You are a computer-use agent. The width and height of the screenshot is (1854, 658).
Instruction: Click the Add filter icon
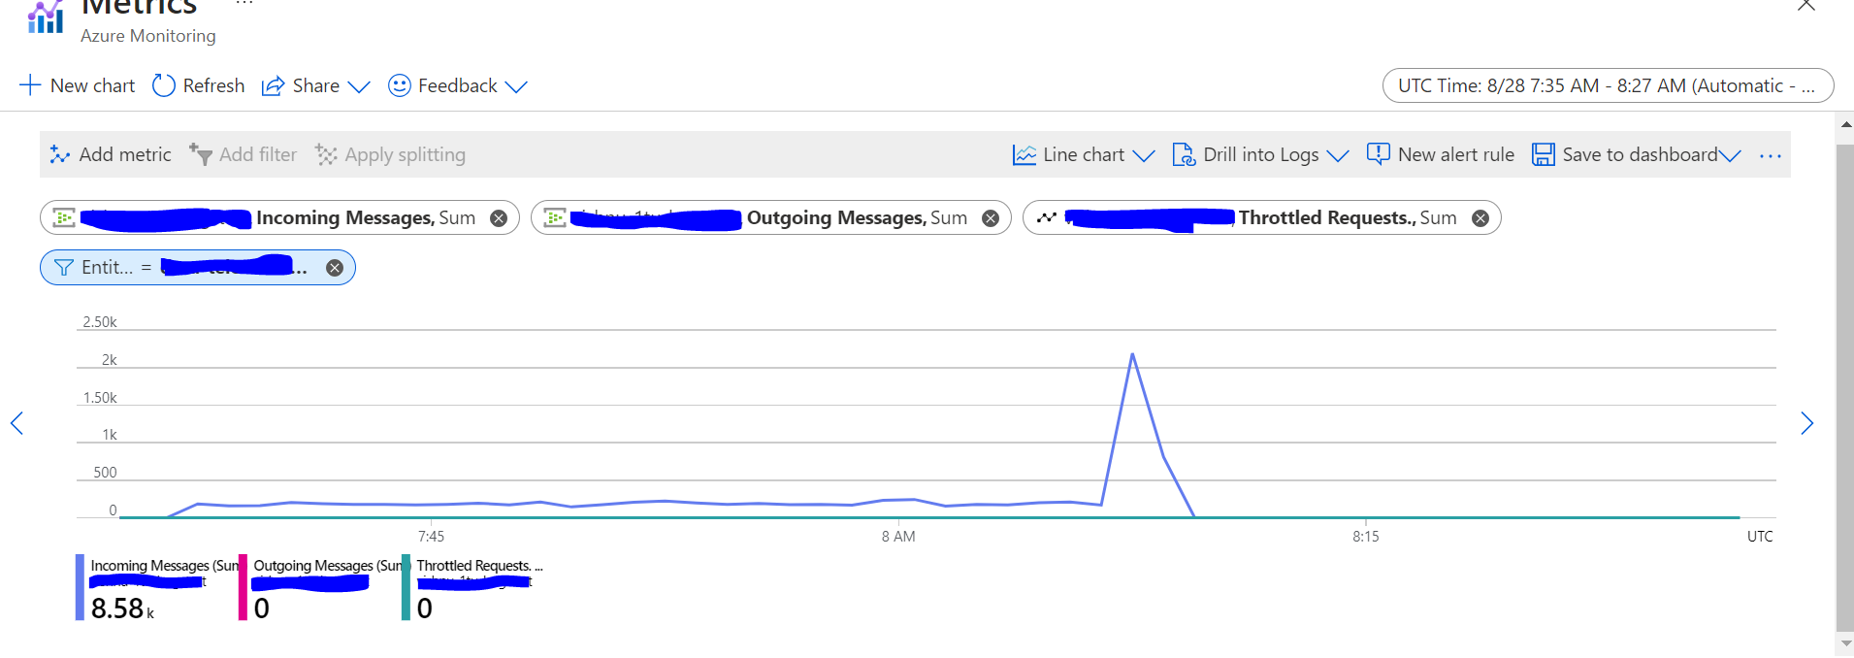201,154
